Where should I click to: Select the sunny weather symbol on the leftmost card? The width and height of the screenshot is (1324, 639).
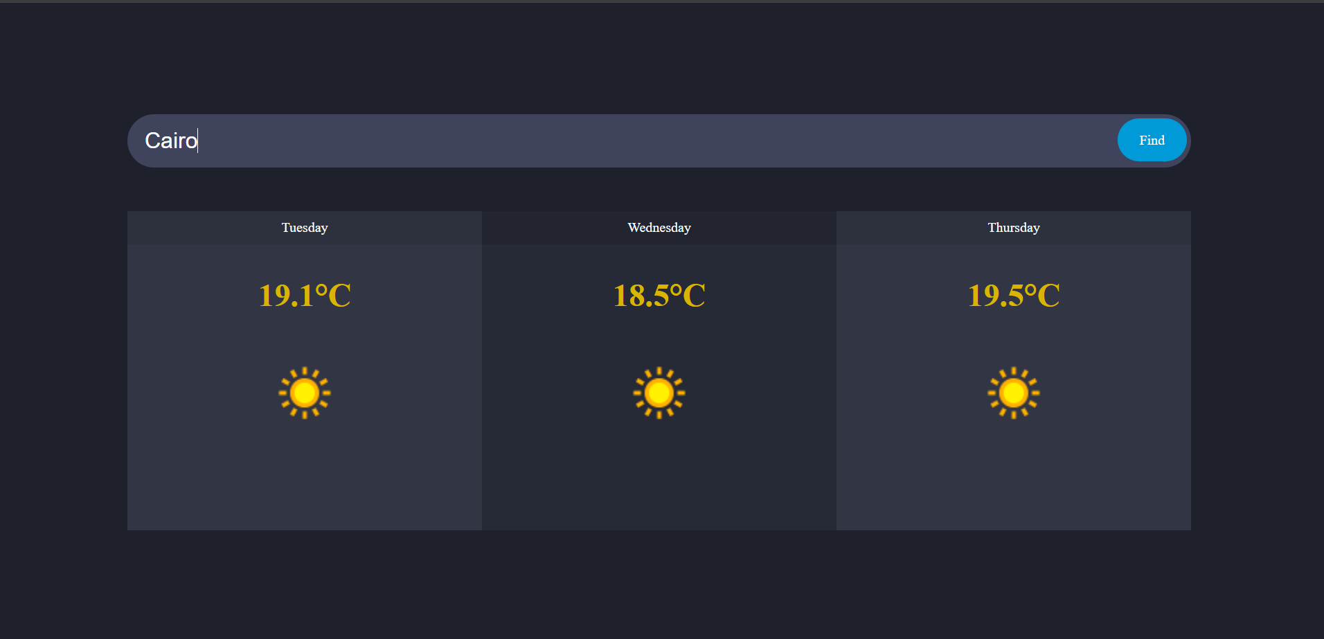[305, 393]
